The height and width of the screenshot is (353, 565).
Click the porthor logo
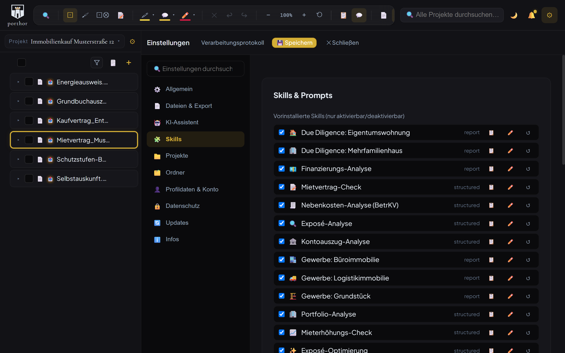point(17,15)
